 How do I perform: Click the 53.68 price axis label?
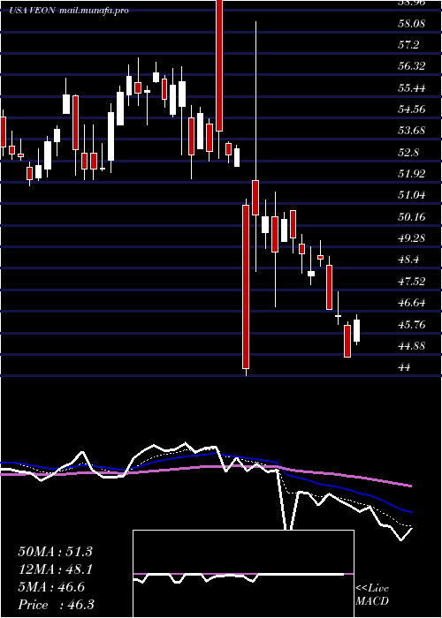[x=412, y=131]
